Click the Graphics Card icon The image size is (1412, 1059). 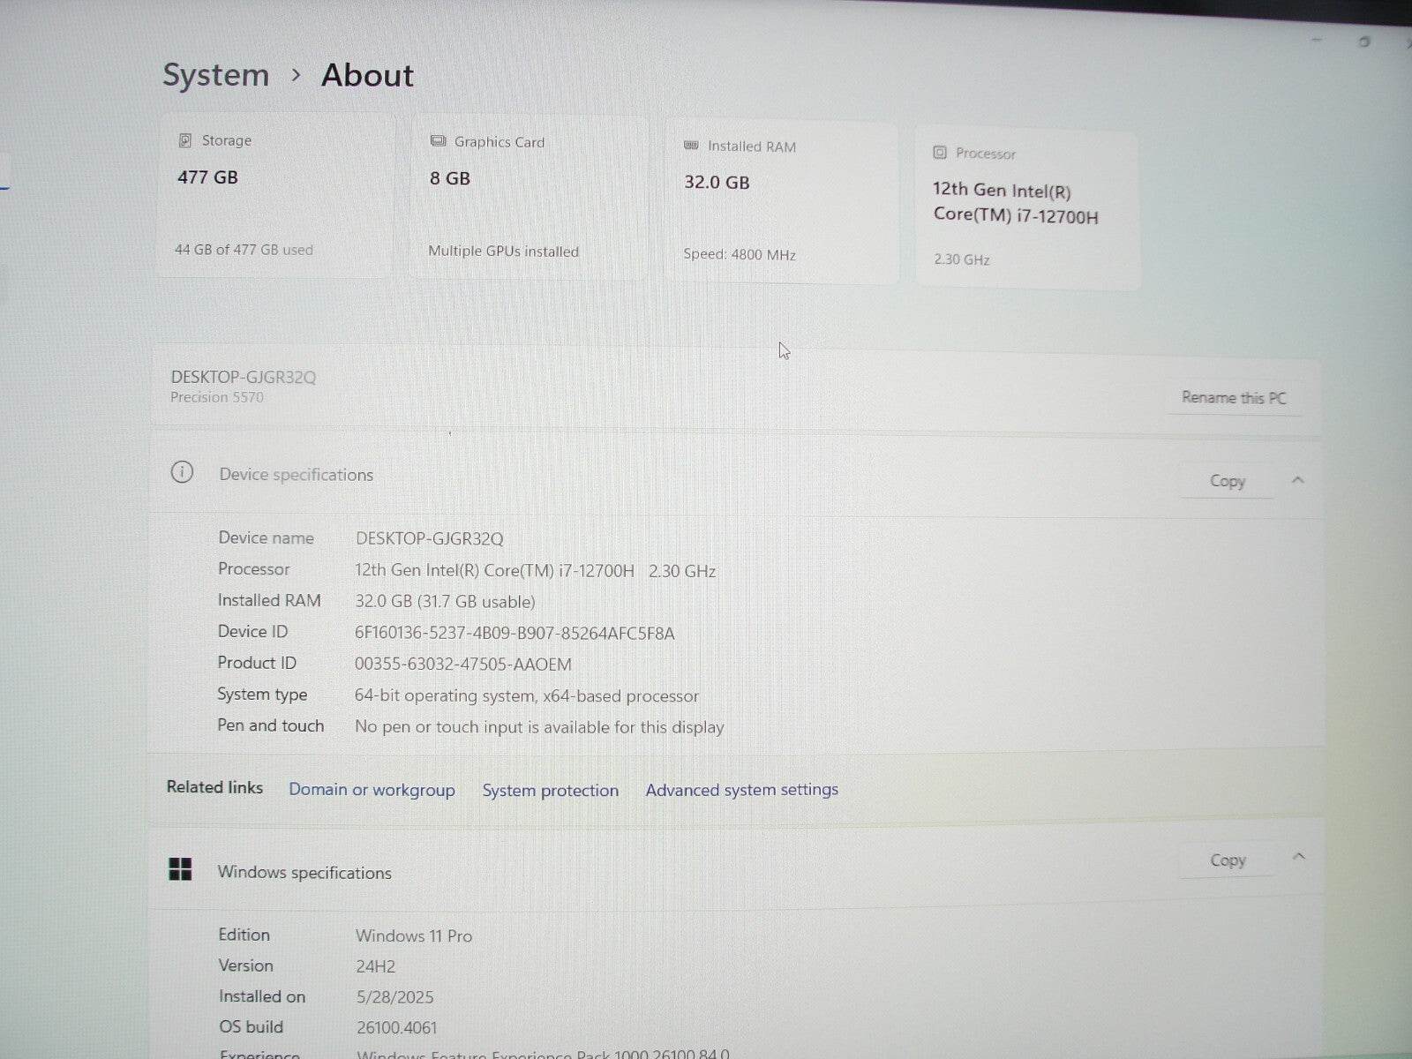tap(438, 141)
